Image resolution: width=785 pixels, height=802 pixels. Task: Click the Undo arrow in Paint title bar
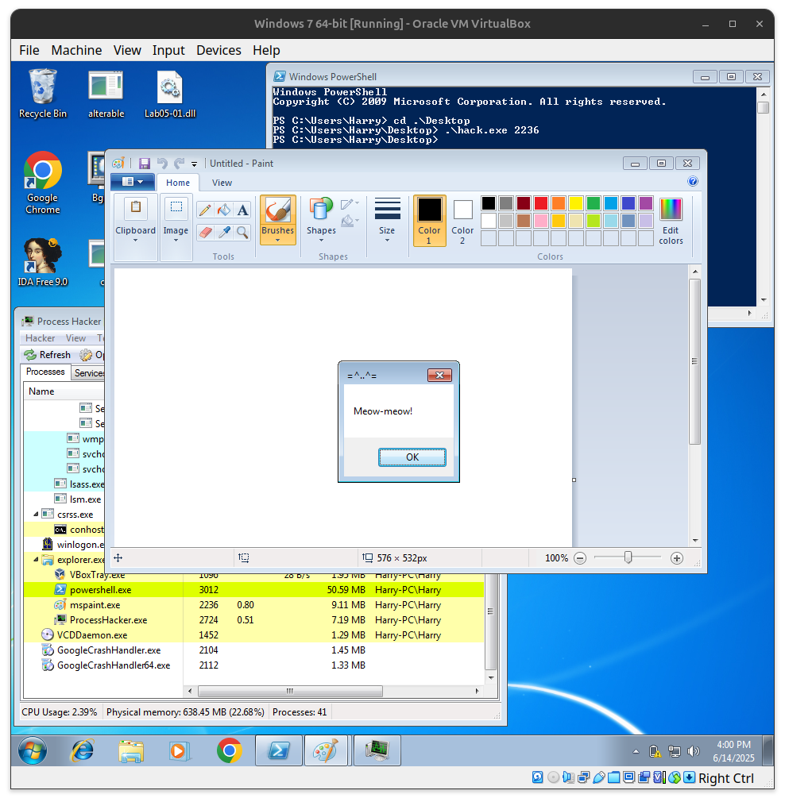(x=162, y=163)
